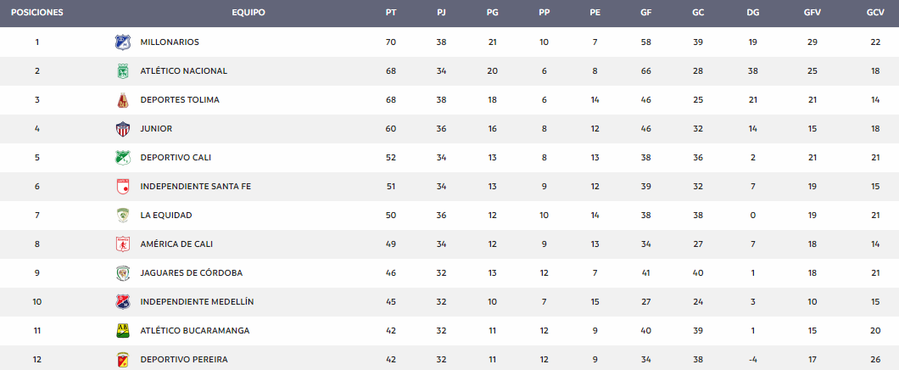Click the Millonarios team crest

coord(123,42)
